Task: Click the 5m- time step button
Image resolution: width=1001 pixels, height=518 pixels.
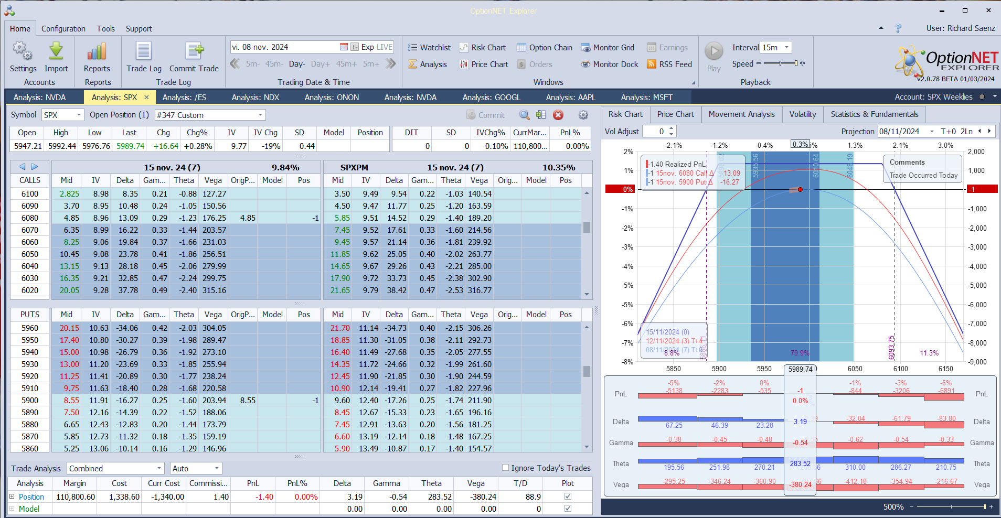Action: [253, 64]
